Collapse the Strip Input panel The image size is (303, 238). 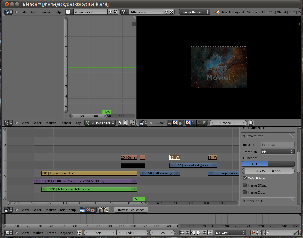[x=244, y=201]
